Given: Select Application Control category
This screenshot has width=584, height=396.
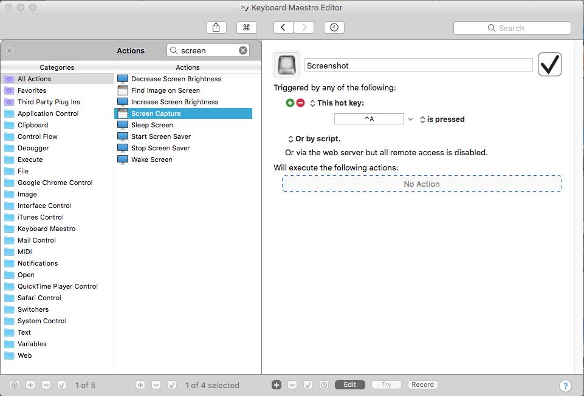Looking at the screenshot, I should (57, 113).
